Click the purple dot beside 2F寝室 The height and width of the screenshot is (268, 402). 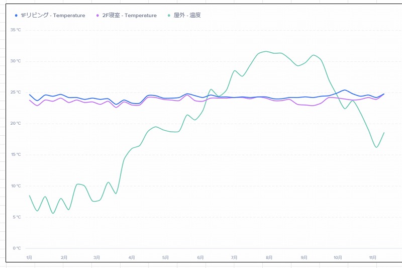[98, 16]
